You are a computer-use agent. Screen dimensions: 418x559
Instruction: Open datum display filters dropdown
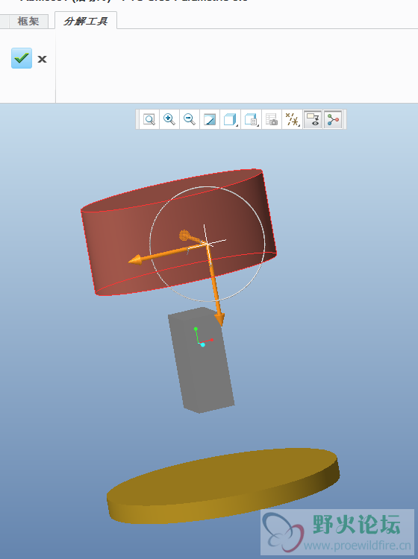[x=292, y=119]
